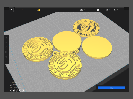Image resolution: width=133 pixels, height=99 pixels.
Task: Collapse the Object list panel
Action: (x=11, y=82)
